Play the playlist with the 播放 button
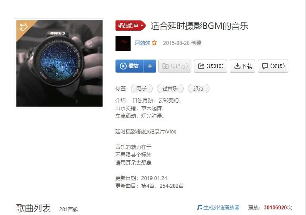 129,66
